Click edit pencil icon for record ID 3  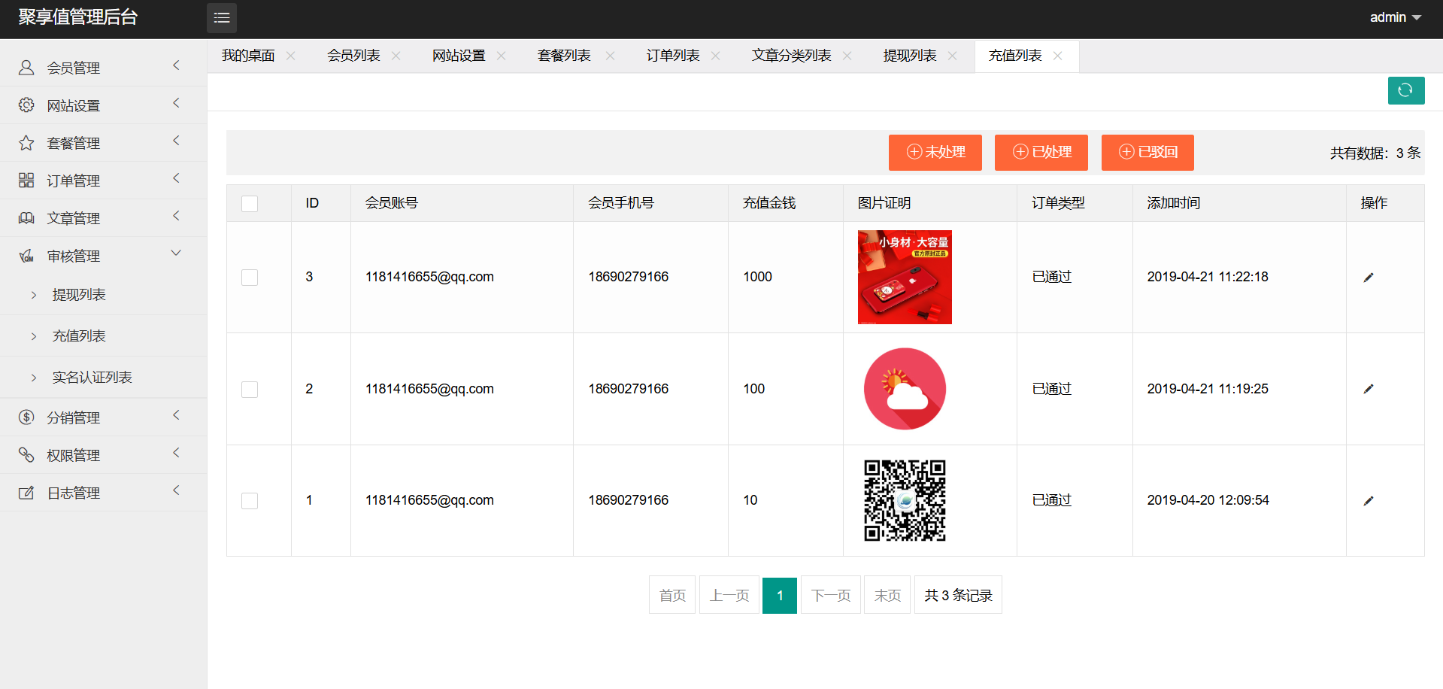[1368, 278]
